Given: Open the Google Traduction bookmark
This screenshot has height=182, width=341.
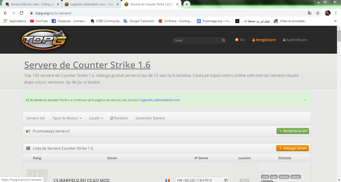Looking at the screenshot, I should point(139,21).
